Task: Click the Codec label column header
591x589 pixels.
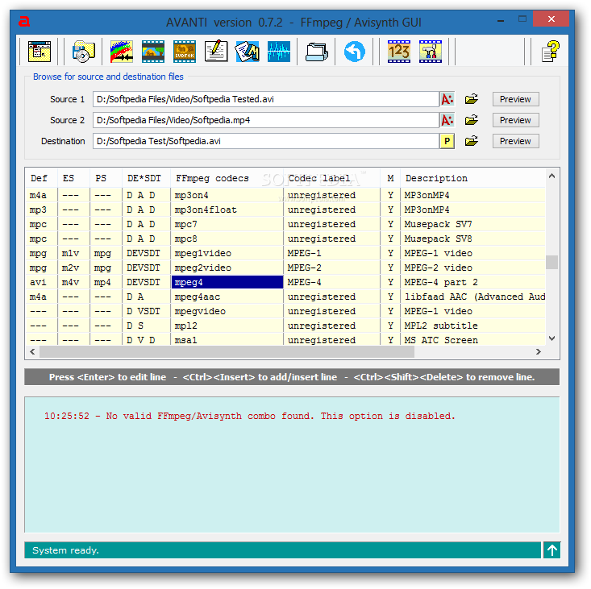Action: click(331, 178)
